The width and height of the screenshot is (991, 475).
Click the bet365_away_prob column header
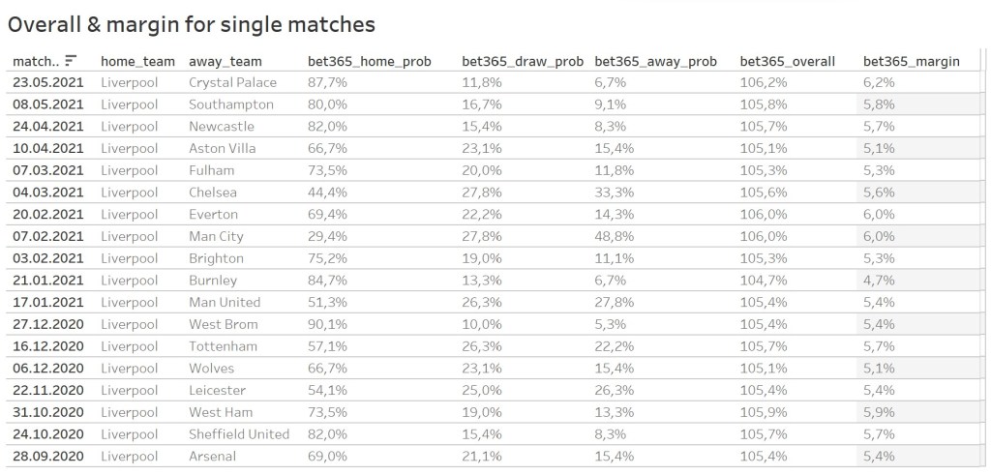click(655, 61)
